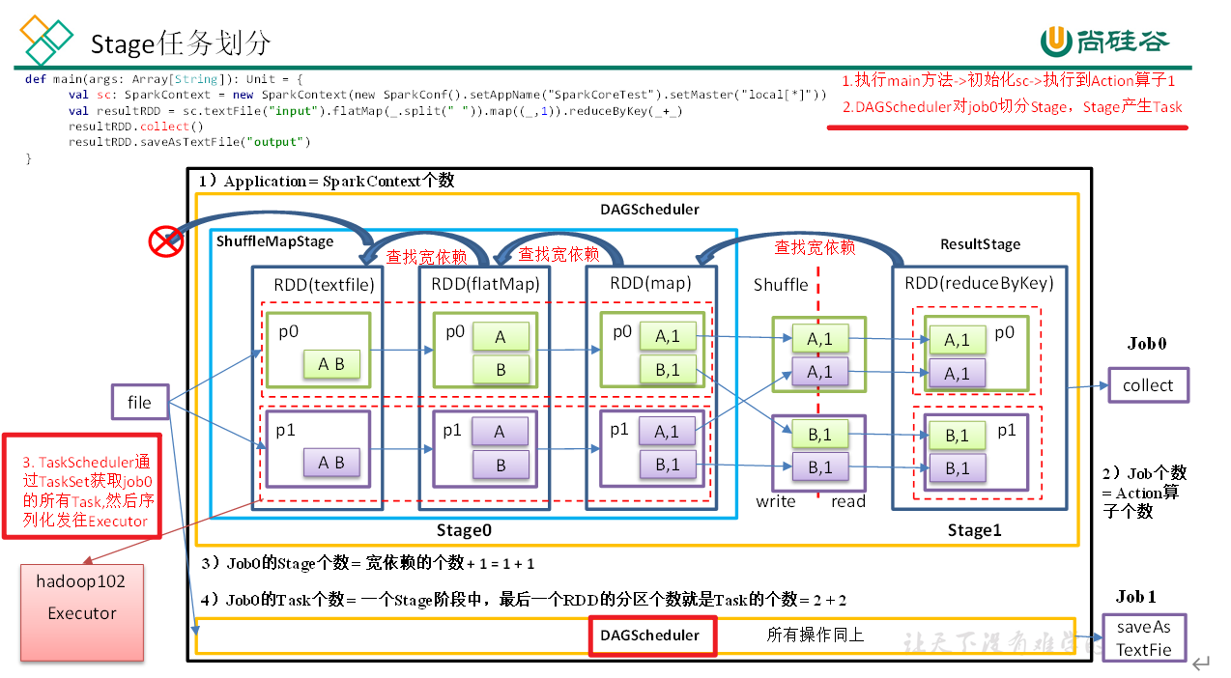1231x678 pixels.
Task: Click the ShuffleMapStage label
Action: pos(275,241)
